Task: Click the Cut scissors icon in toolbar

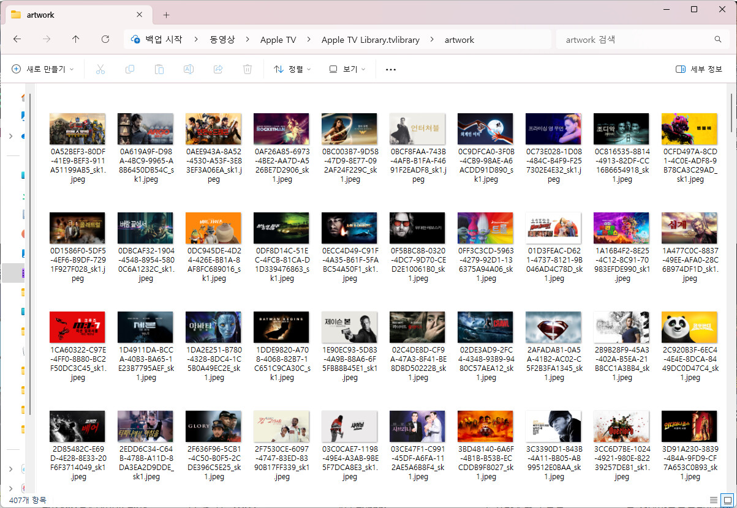Action: pyautogui.click(x=100, y=69)
